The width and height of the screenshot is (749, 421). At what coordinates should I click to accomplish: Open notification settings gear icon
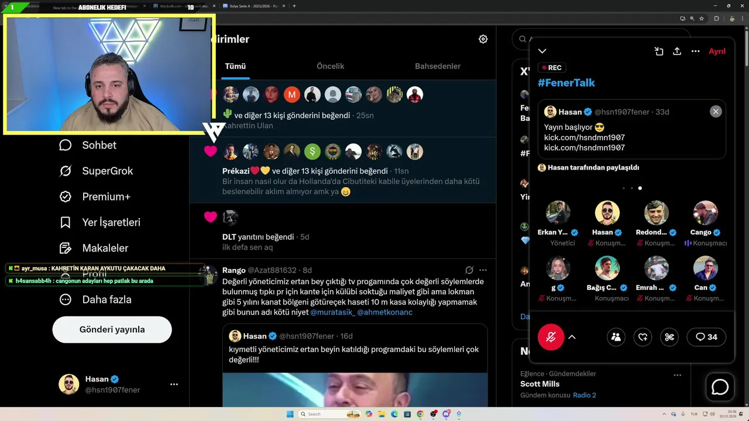tap(483, 39)
